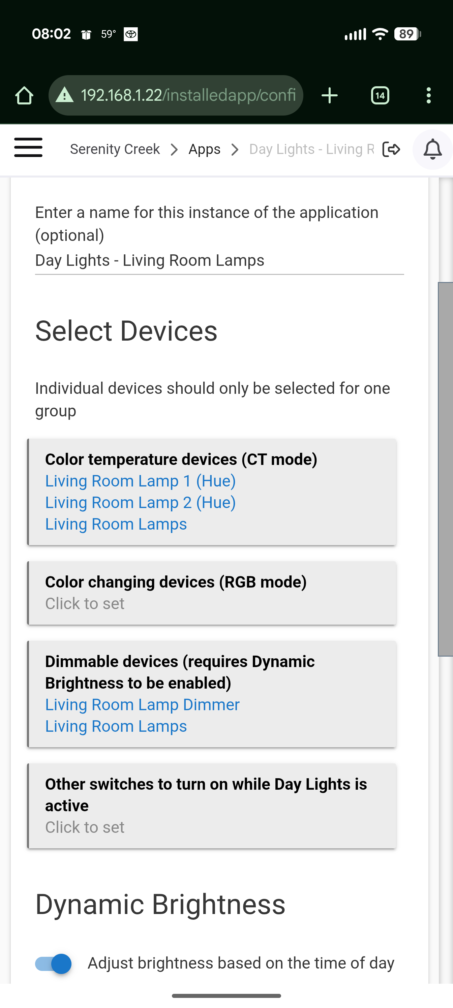Edit the application instance name field
The width and height of the screenshot is (453, 1008).
coord(219,261)
